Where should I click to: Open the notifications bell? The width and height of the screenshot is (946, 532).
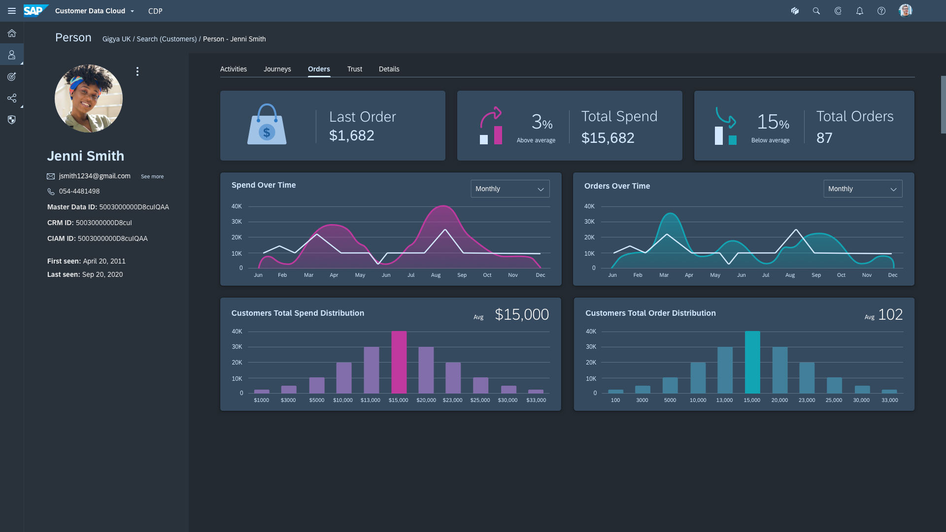[860, 11]
